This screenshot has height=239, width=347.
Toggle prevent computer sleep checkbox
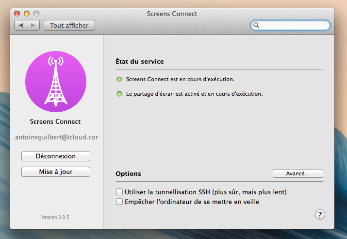coord(119,202)
